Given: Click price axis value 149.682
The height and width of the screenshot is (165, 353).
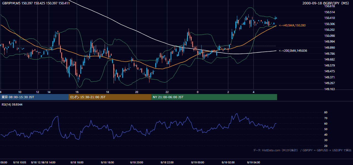Looking at the screenshot, I should [x=330, y=59].
